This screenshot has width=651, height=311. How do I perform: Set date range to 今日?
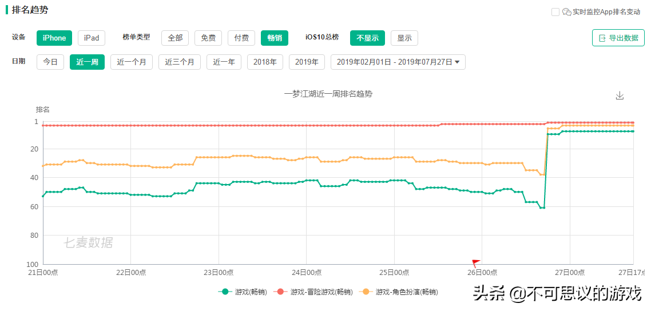coord(50,62)
